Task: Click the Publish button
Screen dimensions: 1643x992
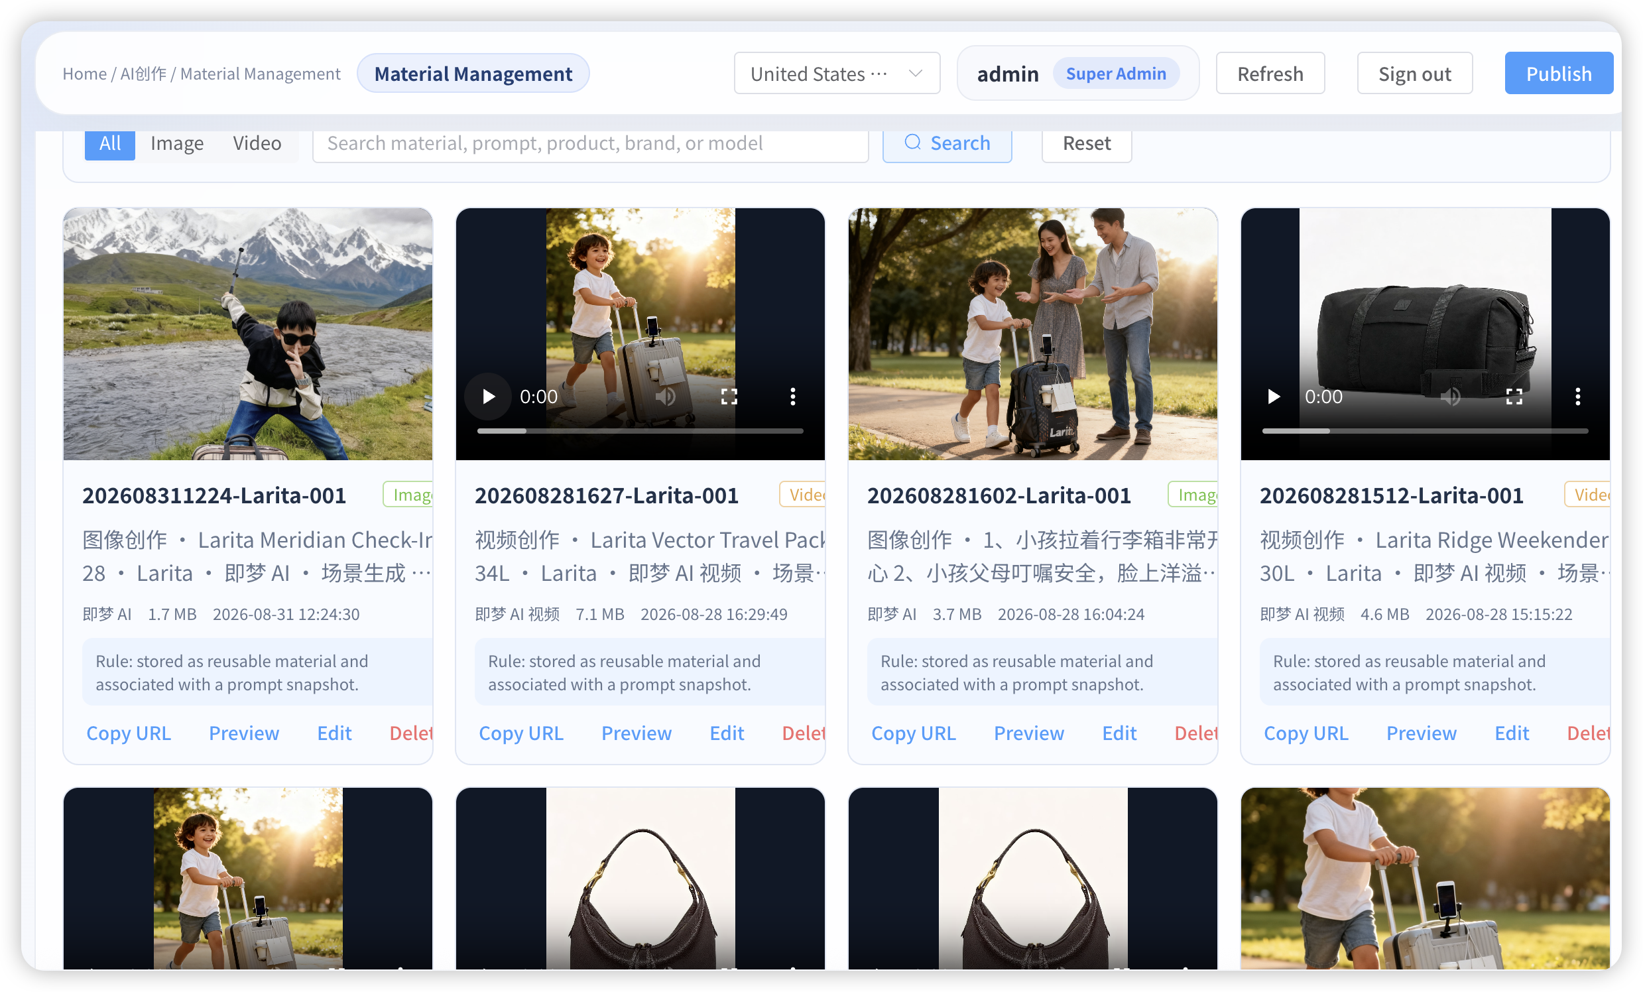Action: pos(1558,74)
